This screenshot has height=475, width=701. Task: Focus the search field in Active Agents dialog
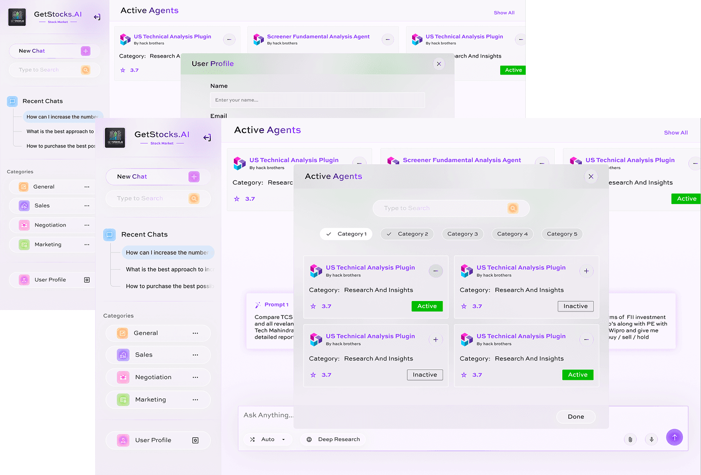click(451, 208)
